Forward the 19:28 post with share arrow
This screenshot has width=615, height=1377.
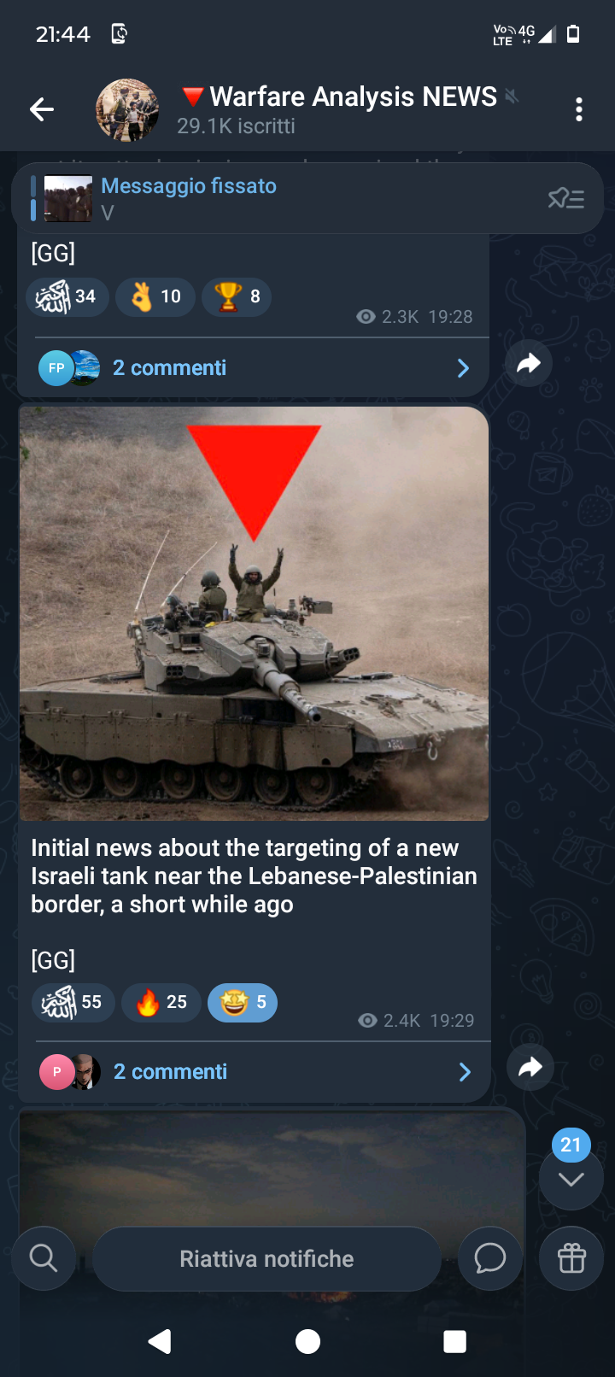529,363
